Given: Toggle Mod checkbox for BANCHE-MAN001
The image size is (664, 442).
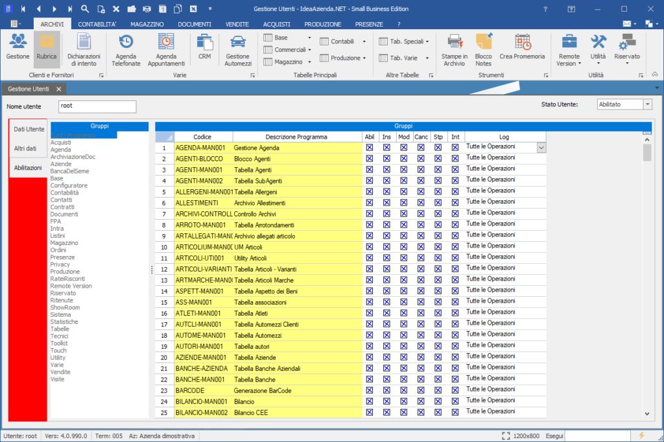Looking at the screenshot, I should (x=403, y=379).
